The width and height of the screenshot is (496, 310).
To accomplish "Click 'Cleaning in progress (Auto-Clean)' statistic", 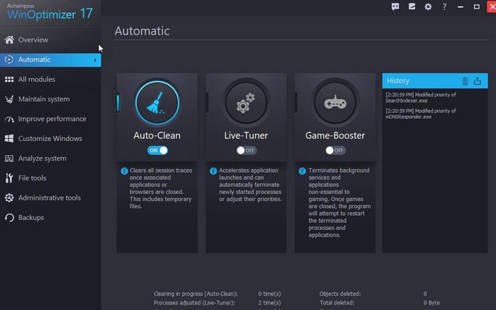I will (196, 294).
